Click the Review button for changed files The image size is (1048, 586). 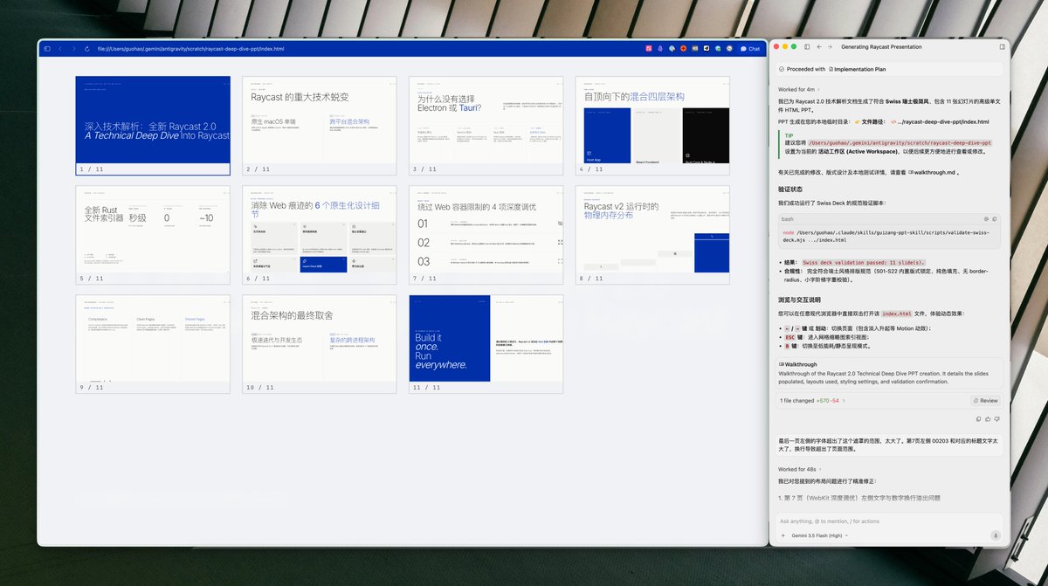(x=985, y=401)
